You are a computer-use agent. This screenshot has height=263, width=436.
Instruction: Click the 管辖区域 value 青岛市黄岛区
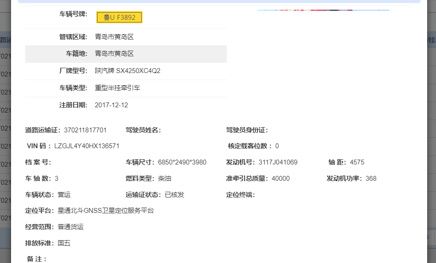click(x=114, y=37)
